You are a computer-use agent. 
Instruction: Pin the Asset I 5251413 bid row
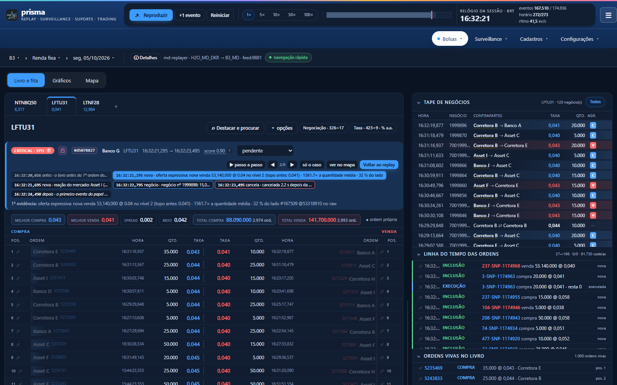click(18, 278)
